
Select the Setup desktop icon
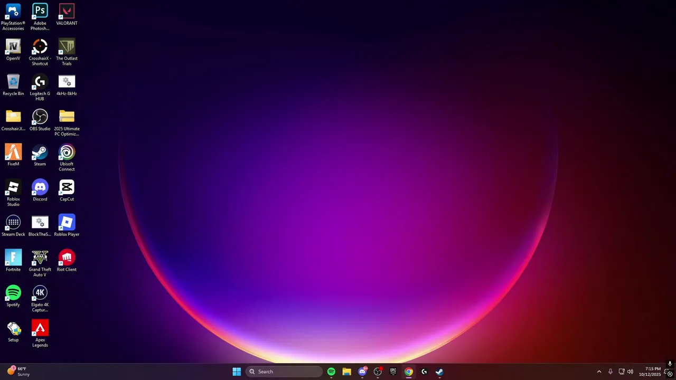tap(13, 331)
